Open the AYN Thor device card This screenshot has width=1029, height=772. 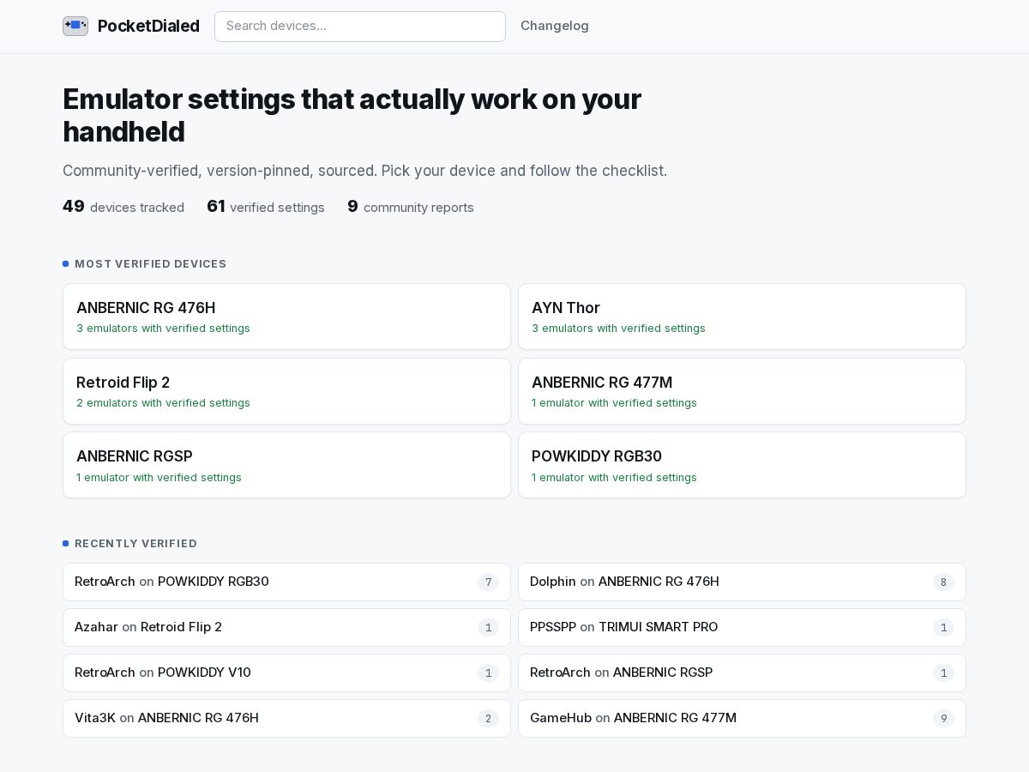pyautogui.click(x=742, y=317)
